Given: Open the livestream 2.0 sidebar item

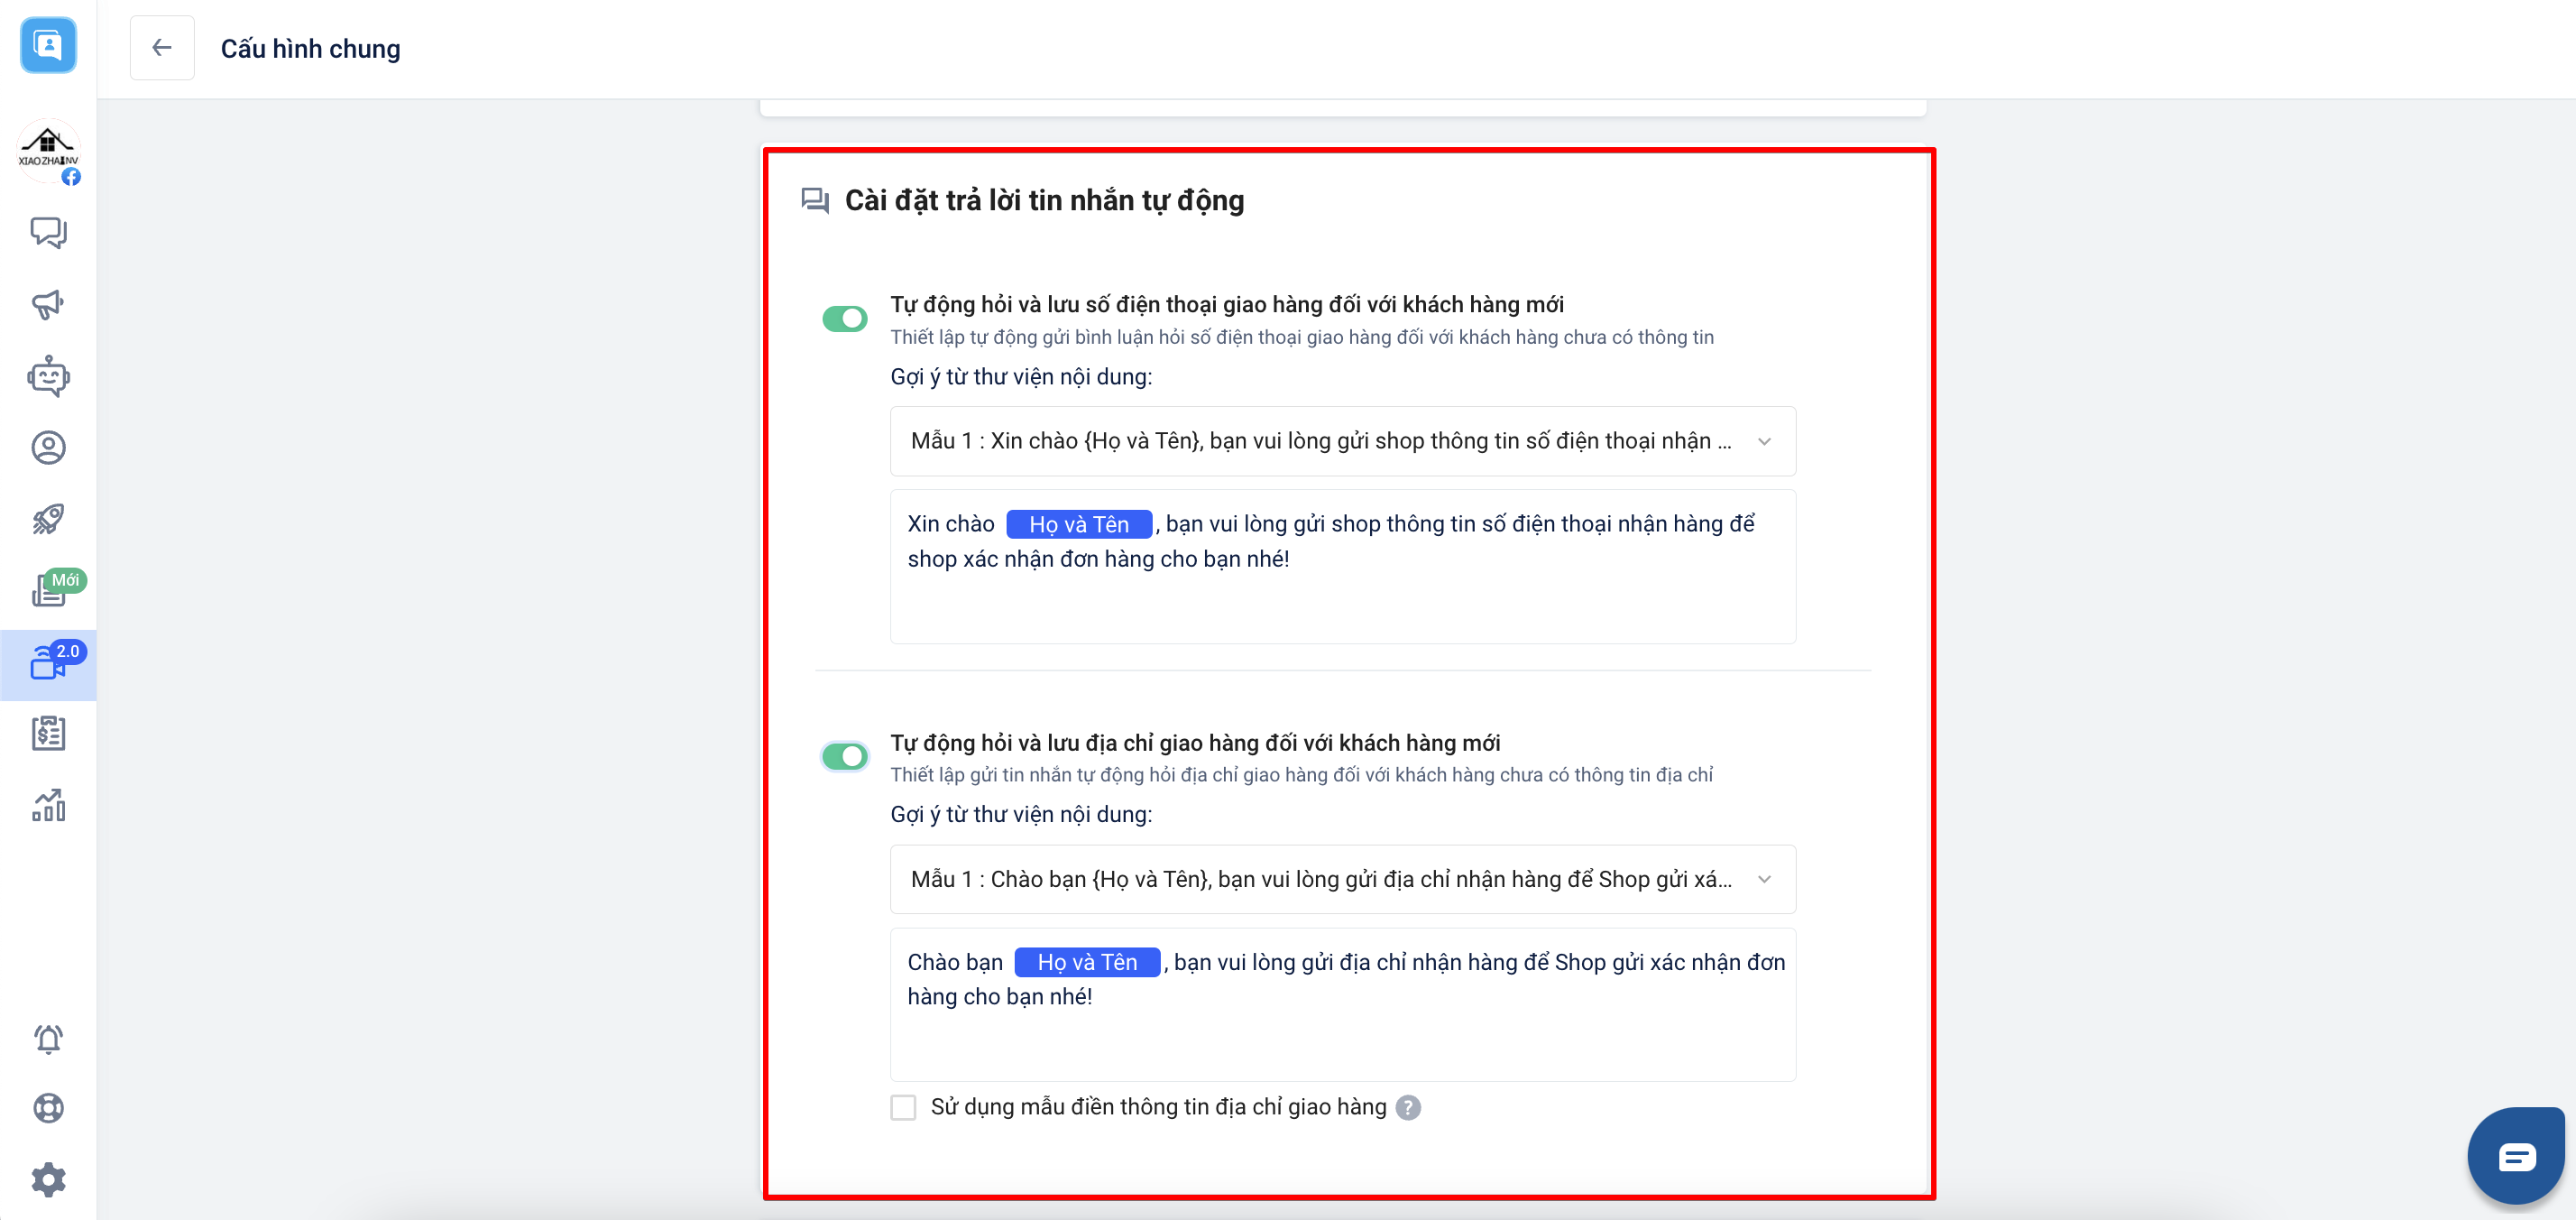Looking at the screenshot, I should pos(48,663).
